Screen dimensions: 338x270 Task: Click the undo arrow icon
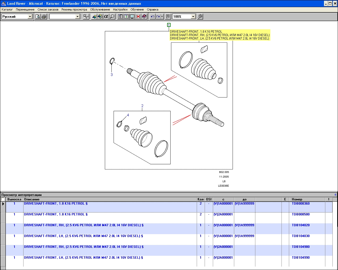(x=153, y=17)
